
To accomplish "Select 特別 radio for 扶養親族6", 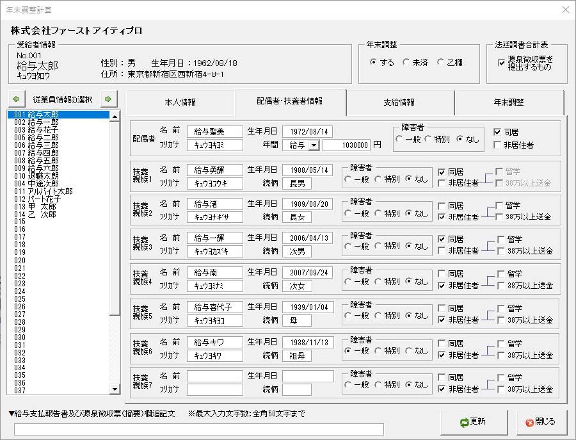I will (387, 351).
